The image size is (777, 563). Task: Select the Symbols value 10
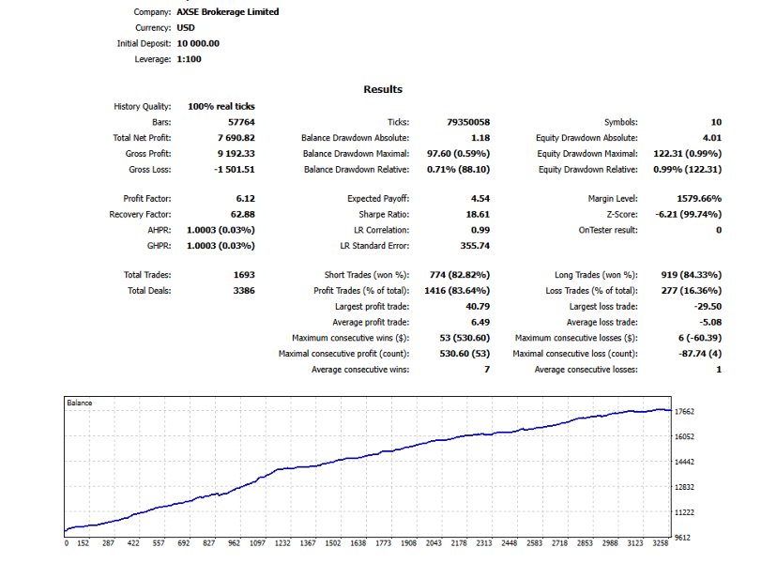coord(716,122)
